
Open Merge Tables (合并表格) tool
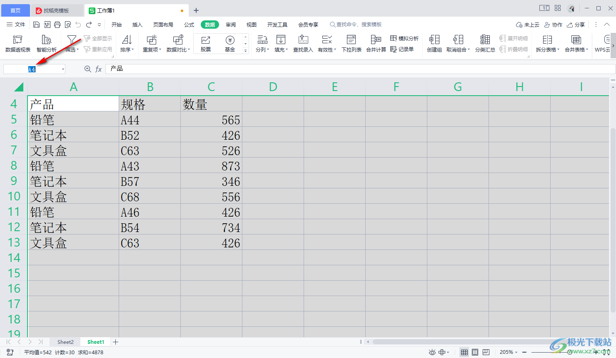tap(576, 44)
